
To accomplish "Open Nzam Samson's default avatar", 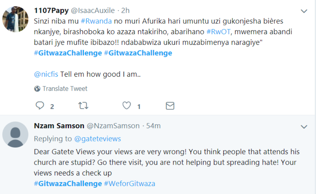I will 15,134.
